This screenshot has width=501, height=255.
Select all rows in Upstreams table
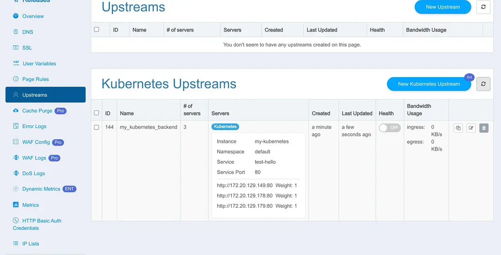(x=96, y=29)
